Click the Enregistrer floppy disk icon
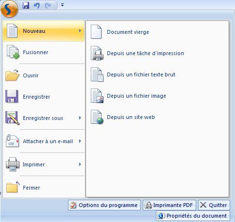Screen dimensions: 235x222 tap(12, 96)
